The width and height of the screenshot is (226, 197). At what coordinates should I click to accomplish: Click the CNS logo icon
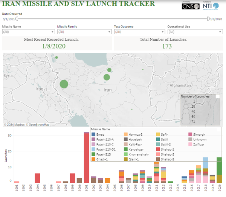(191, 6)
